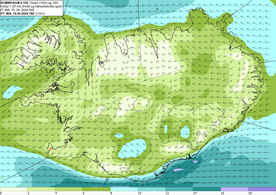The image size is (276, 195).
Task: Pick the 12–14 m/s legend swatch
Action: coord(179,189)
